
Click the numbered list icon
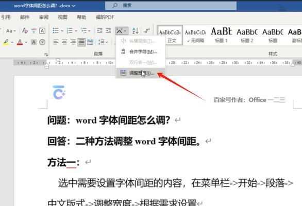tap(70, 30)
